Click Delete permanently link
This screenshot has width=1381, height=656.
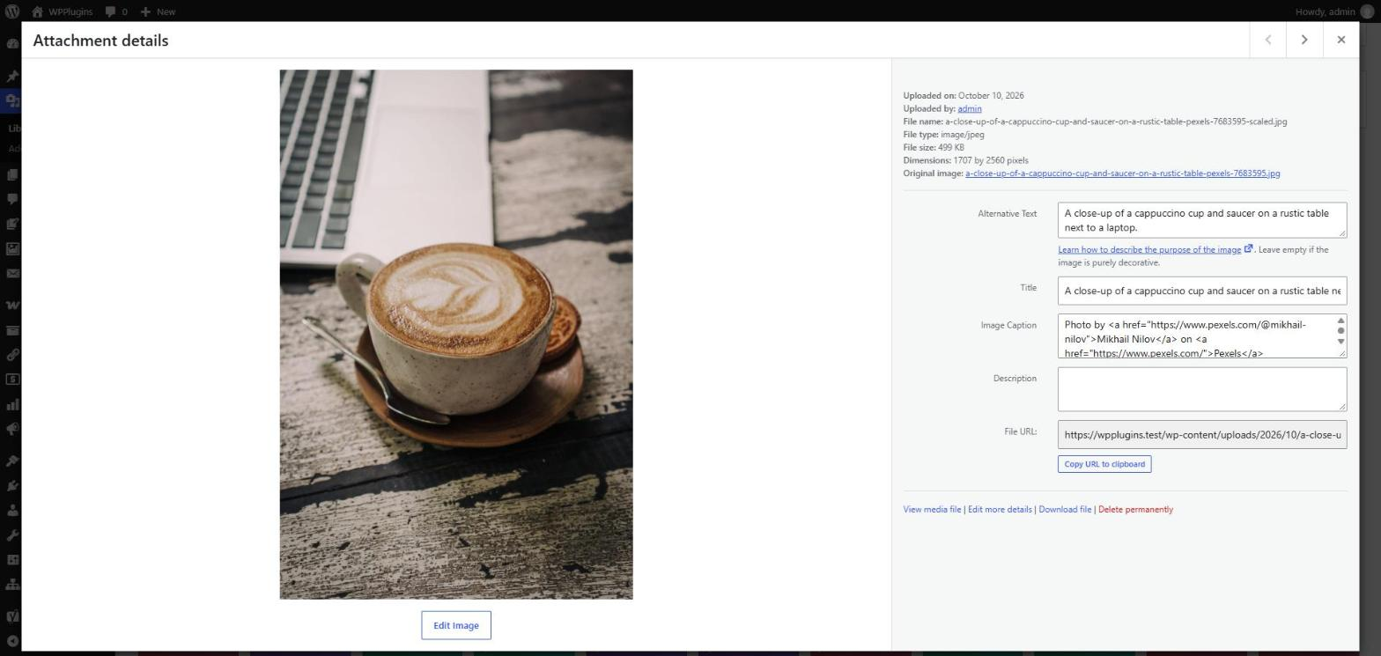coord(1135,509)
